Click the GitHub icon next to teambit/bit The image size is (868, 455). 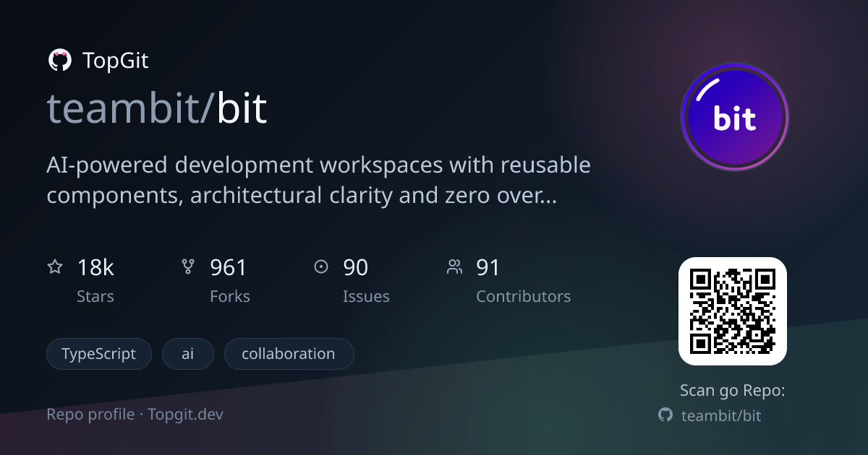[x=665, y=415]
